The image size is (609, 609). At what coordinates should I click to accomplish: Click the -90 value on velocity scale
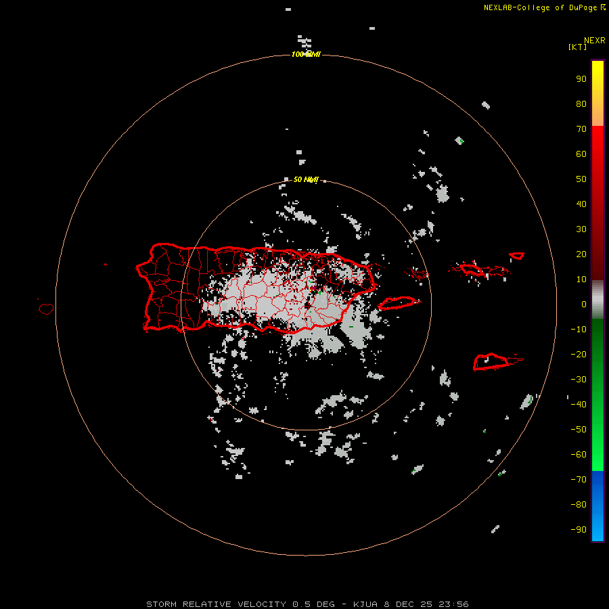tap(579, 529)
